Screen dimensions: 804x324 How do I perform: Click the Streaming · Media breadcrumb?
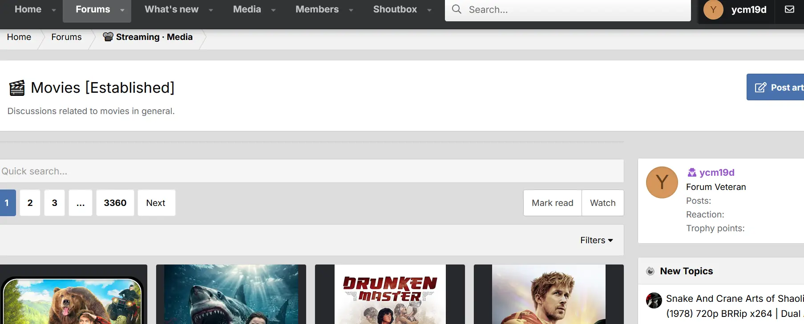coord(148,37)
